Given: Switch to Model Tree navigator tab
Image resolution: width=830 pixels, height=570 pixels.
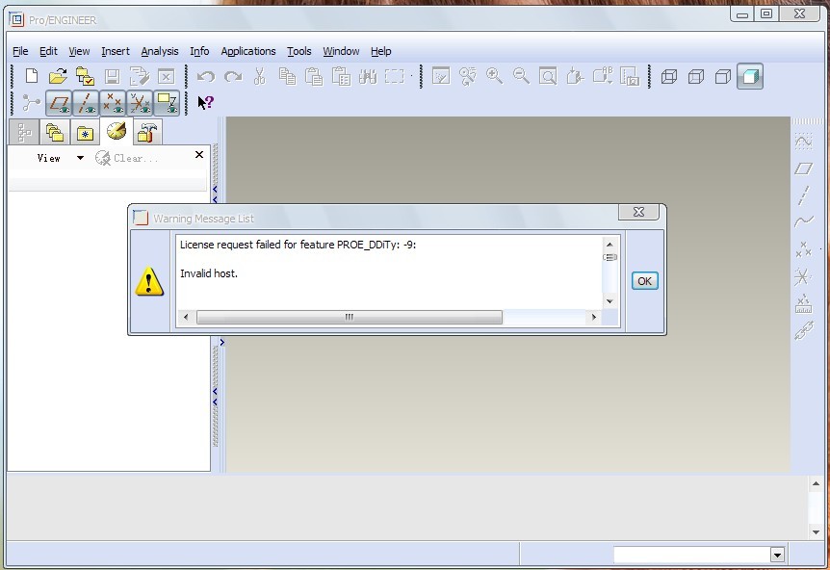Looking at the screenshot, I should (x=24, y=132).
